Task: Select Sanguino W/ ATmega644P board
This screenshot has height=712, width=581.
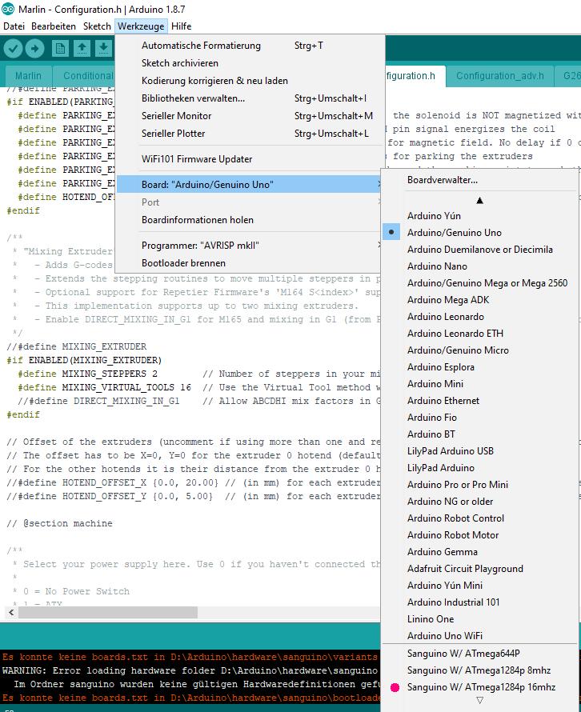Action: click(x=479, y=654)
